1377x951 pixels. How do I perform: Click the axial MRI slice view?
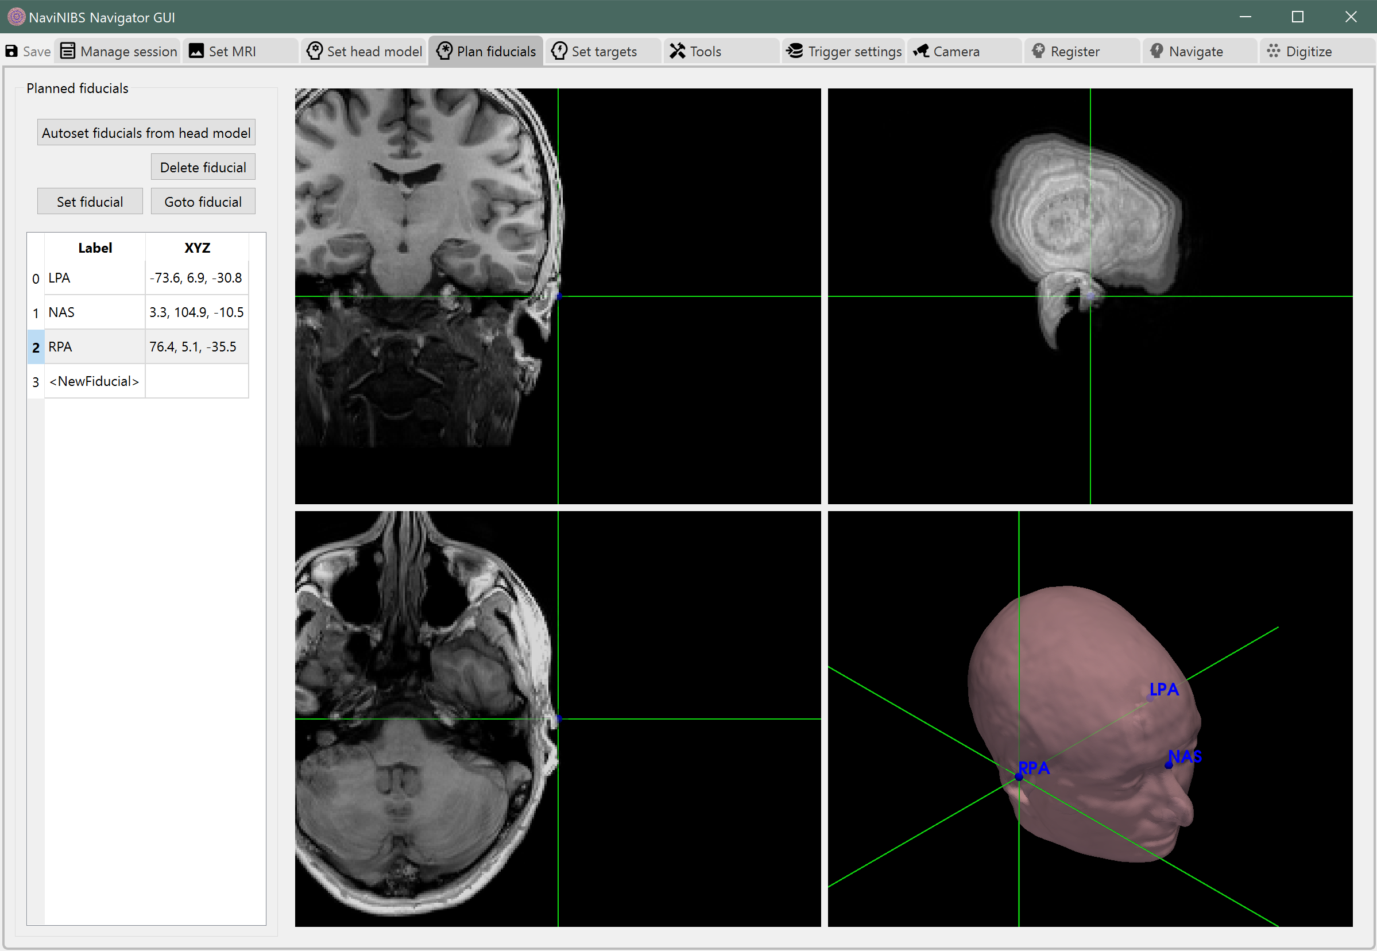(558, 719)
